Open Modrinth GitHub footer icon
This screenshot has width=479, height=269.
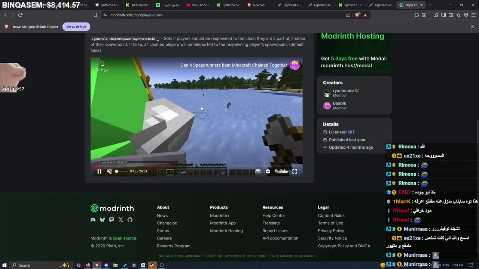point(130,220)
